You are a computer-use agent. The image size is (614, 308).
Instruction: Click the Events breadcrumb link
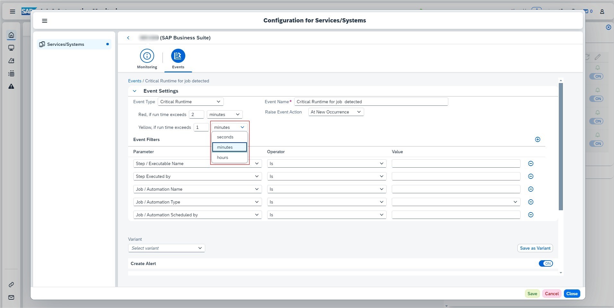click(135, 81)
